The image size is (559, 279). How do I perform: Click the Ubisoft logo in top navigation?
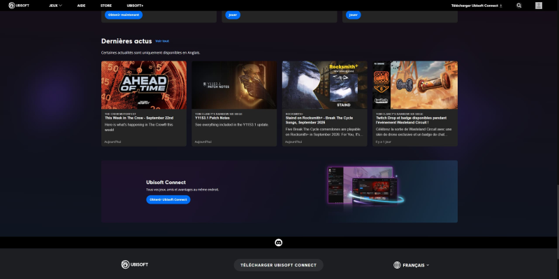(19, 6)
